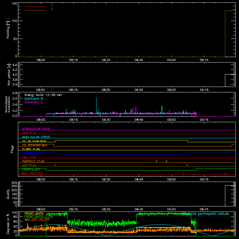Click the Quality axis title
This screenshot has width=239, height=239.
8,194
